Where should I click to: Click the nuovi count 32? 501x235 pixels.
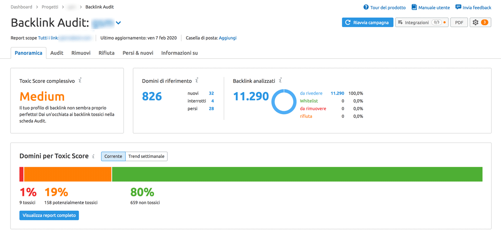[211, 93]
